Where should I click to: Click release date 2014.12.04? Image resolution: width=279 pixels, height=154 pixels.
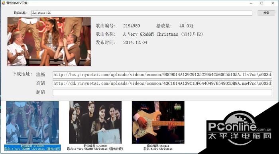[x=135, y=42]
